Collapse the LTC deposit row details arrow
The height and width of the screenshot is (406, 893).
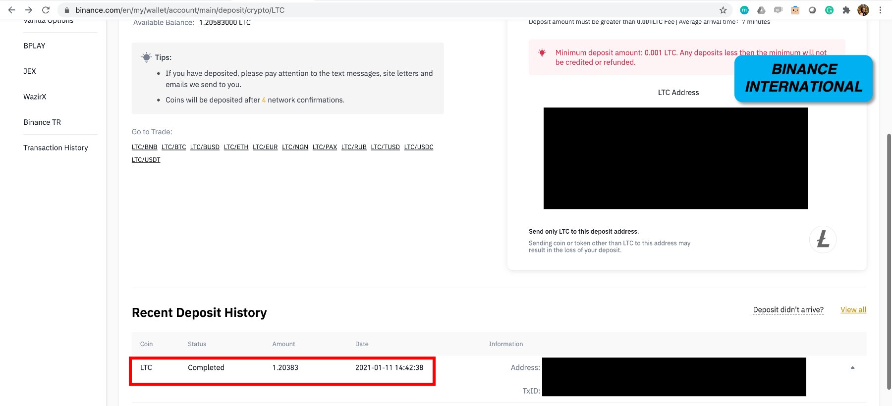852,367
